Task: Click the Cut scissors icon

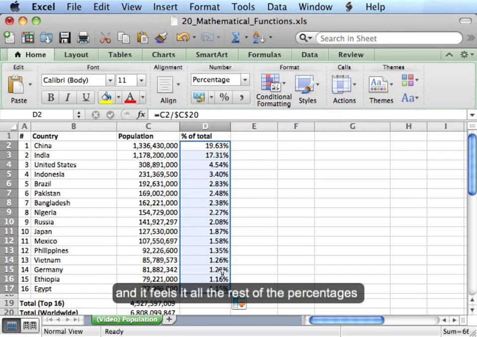Action: tap(105, 38)
